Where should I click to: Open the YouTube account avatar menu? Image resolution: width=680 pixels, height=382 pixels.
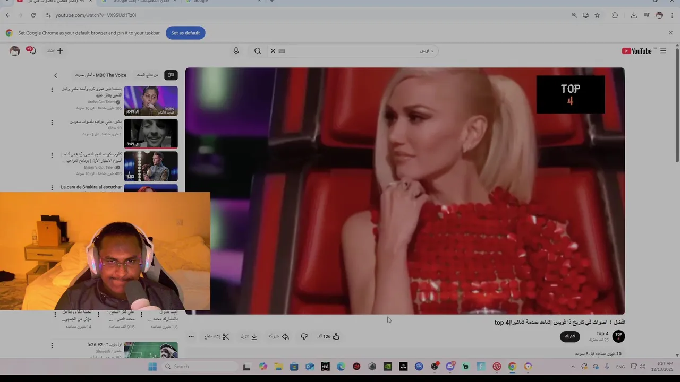coord(15,51)
